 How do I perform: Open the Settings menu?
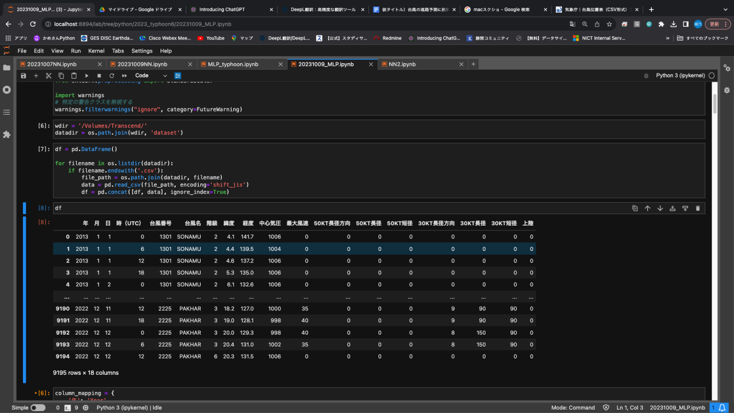(x=142, y=51)
